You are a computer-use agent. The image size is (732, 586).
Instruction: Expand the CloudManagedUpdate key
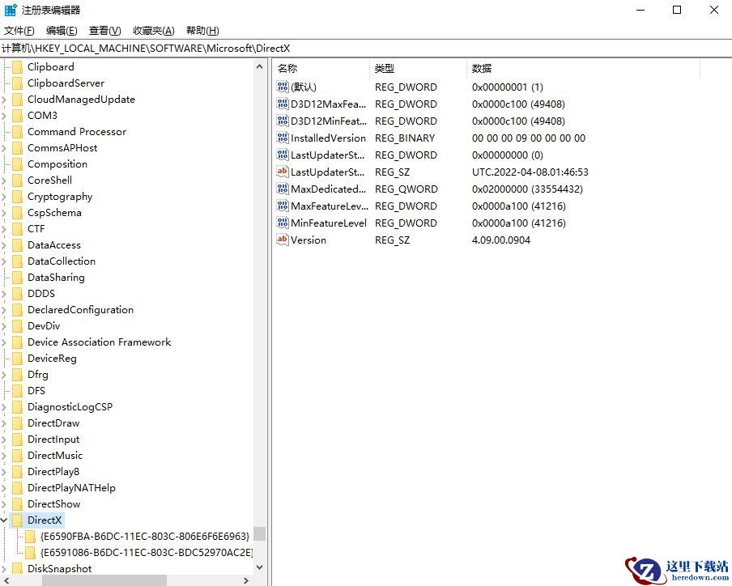pos(4,100)
